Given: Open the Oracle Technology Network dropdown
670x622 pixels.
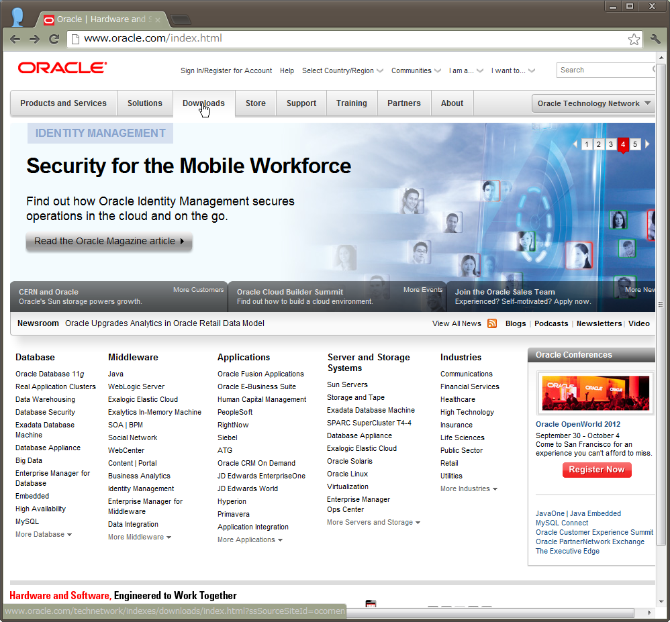Looking at the screenshot, I should click(593, 103).
